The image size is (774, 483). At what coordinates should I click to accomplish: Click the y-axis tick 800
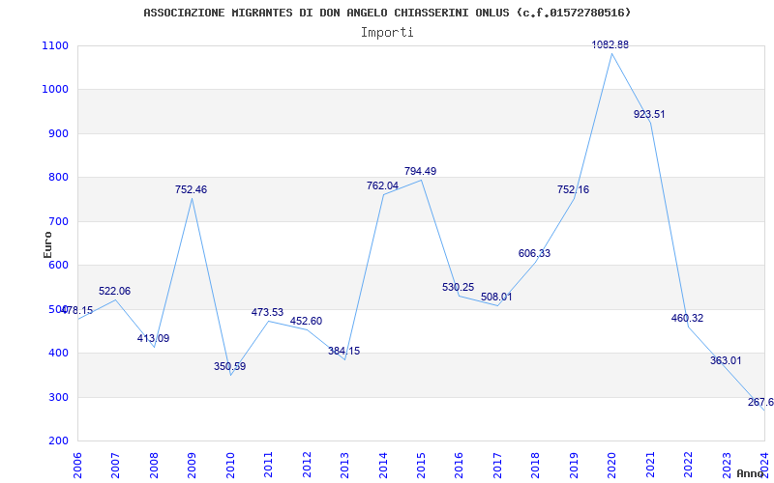(x=58, y=178)
